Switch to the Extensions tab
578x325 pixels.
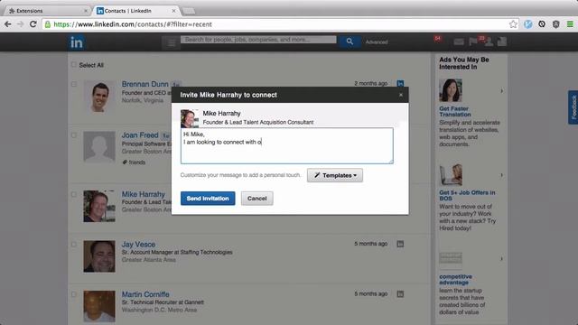tap(46, 11)
